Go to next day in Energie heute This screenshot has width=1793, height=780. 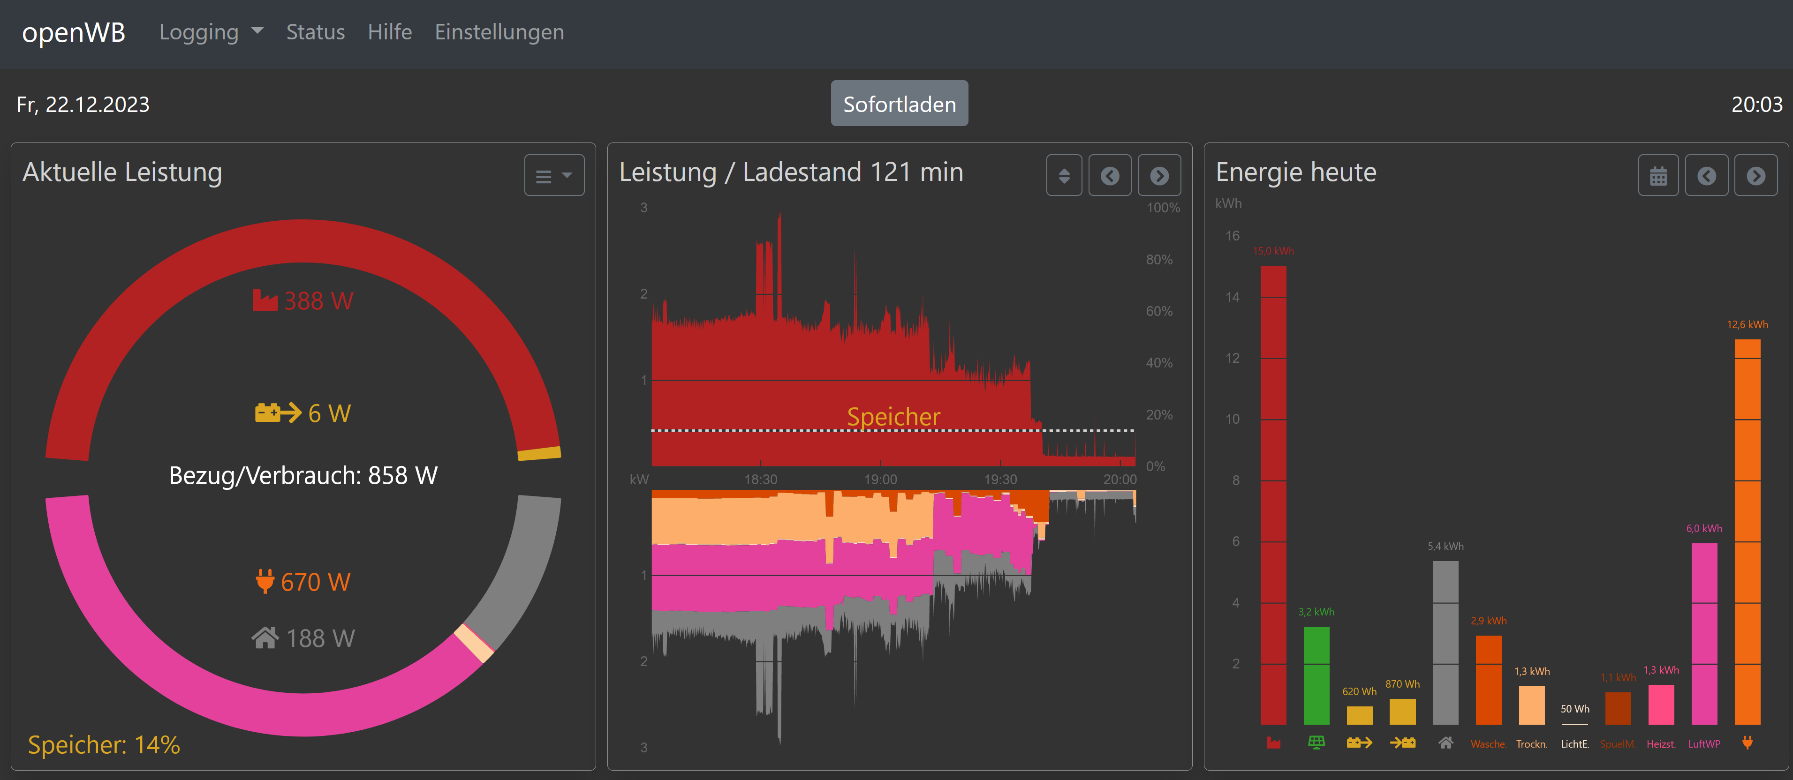click(x=1755, y=175)
